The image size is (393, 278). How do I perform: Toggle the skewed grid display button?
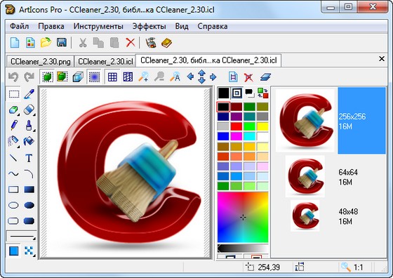pyautogui.click(x=128, y=77)
